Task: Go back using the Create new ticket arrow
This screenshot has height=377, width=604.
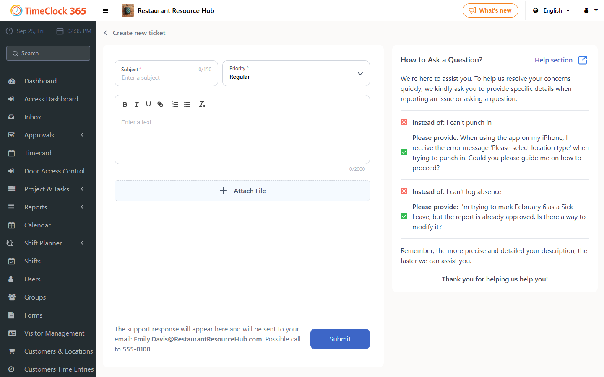Action: (106, 33)
